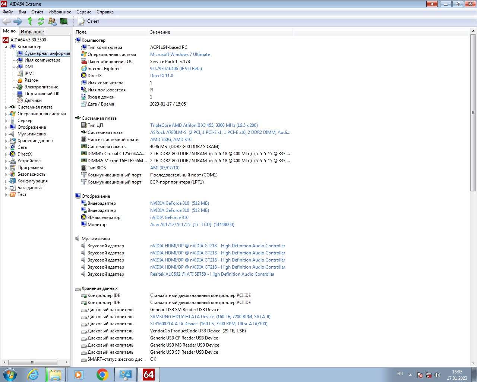
Task: Expand the Системная плата tree node
Action: coord(6,107)
